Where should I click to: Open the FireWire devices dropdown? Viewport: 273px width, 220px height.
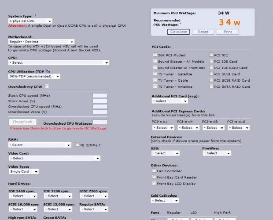pos(217,153)
